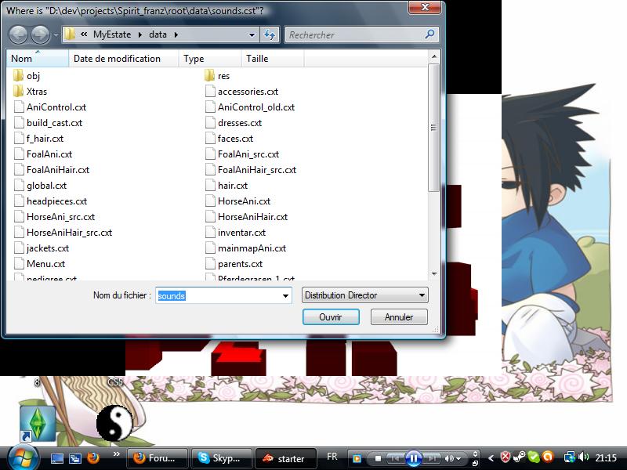
Task: Click the search magnifier icon
Action: coord(429,34)
